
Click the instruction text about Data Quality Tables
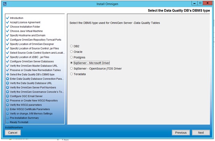click(x=115, y=23)
